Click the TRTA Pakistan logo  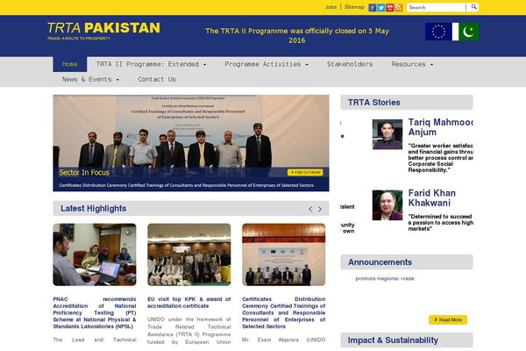point(103,31)
